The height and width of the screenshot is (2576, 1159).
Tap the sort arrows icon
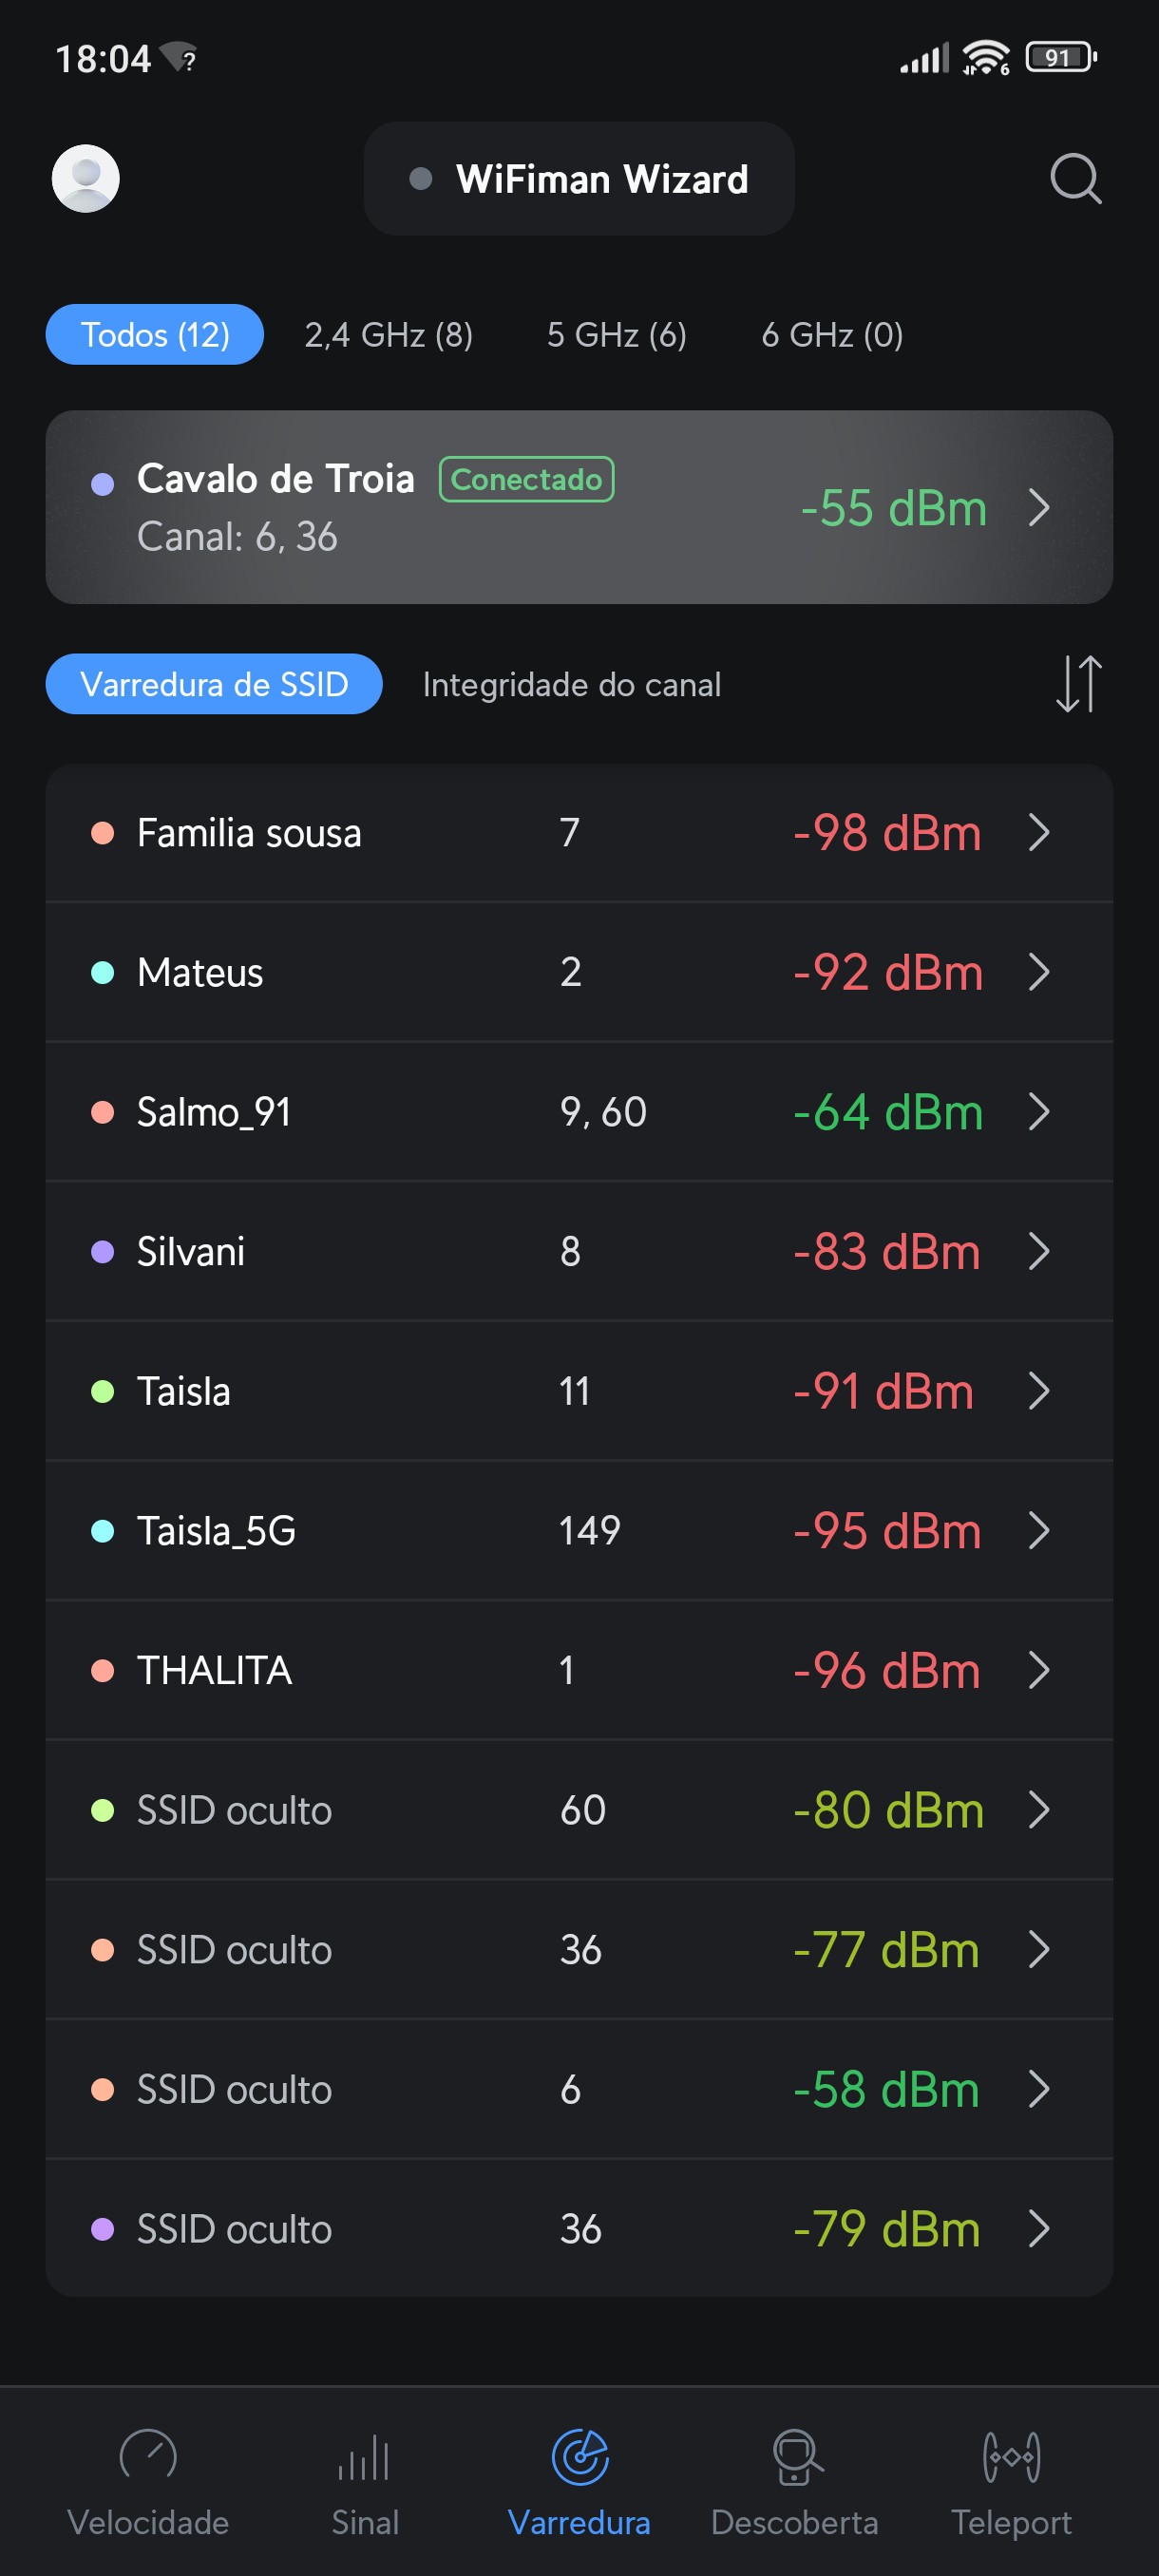1078,684
